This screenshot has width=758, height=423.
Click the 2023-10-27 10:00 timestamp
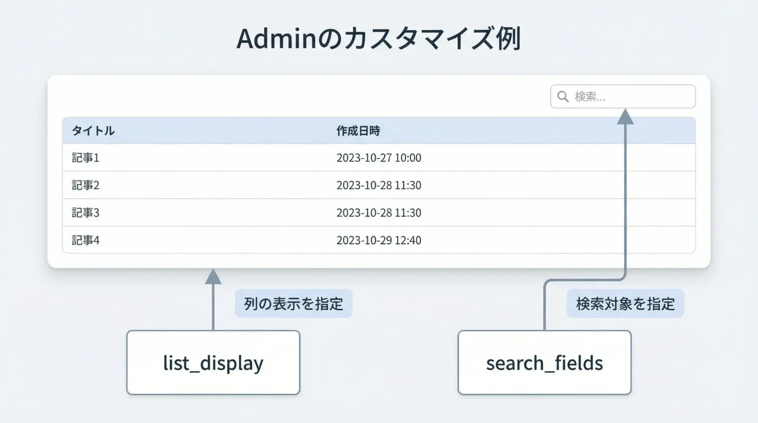(x=379, y=158)
